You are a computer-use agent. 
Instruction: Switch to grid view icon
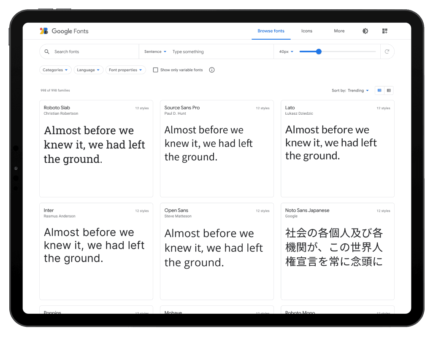(x=379, y=91)
